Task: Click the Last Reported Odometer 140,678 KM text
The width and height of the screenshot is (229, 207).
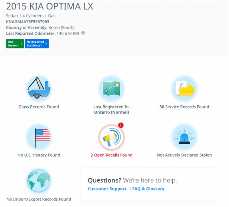Action: click(x=42, y=33)
